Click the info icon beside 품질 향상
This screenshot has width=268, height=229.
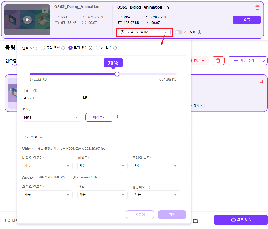pos(199,32)
